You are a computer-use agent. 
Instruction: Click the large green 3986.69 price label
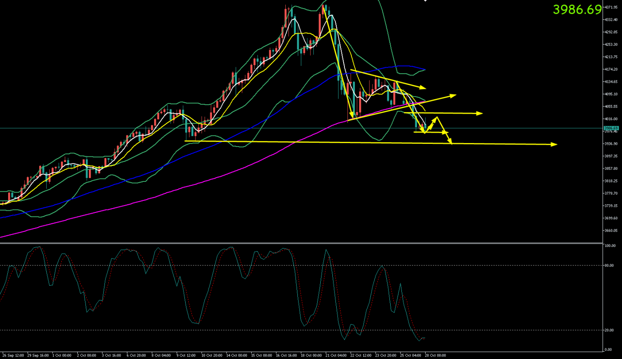tap(577, 9)
